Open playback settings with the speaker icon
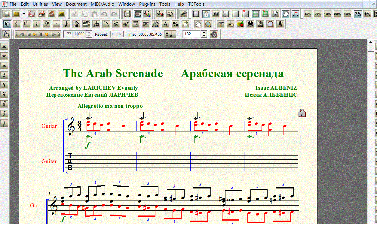 pyautogui.click(x=213, y=34)
